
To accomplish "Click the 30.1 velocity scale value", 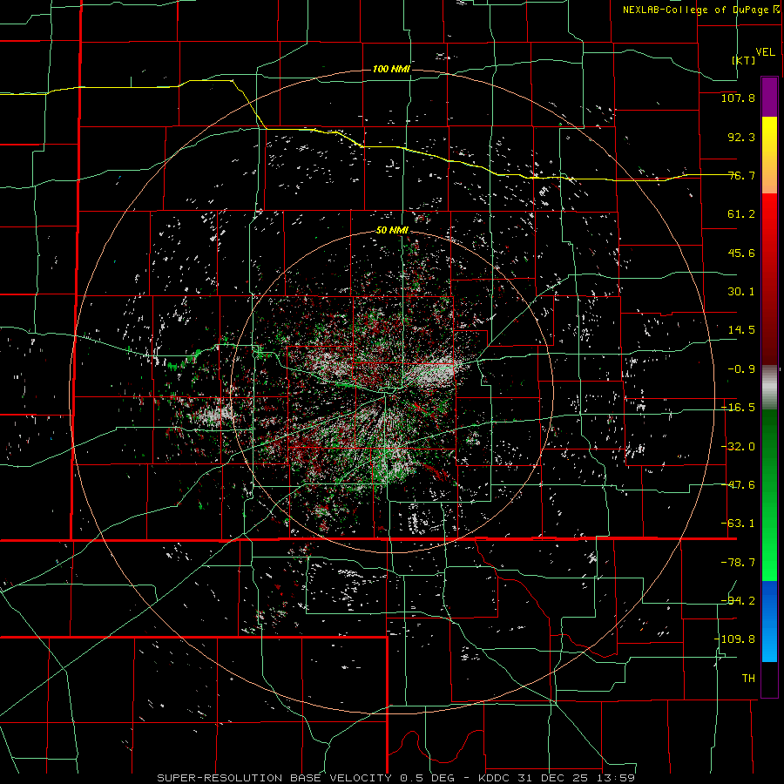I will (x=741, y=292).
